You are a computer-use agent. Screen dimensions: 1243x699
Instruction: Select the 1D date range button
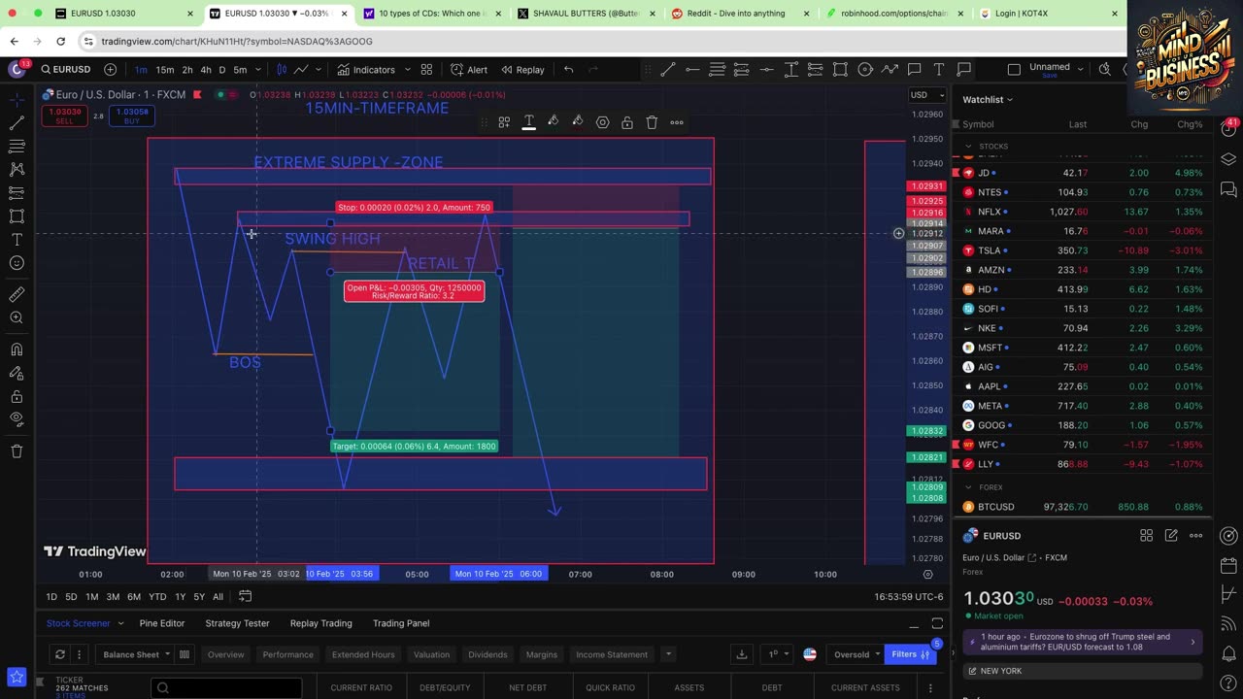click(51, 597)
